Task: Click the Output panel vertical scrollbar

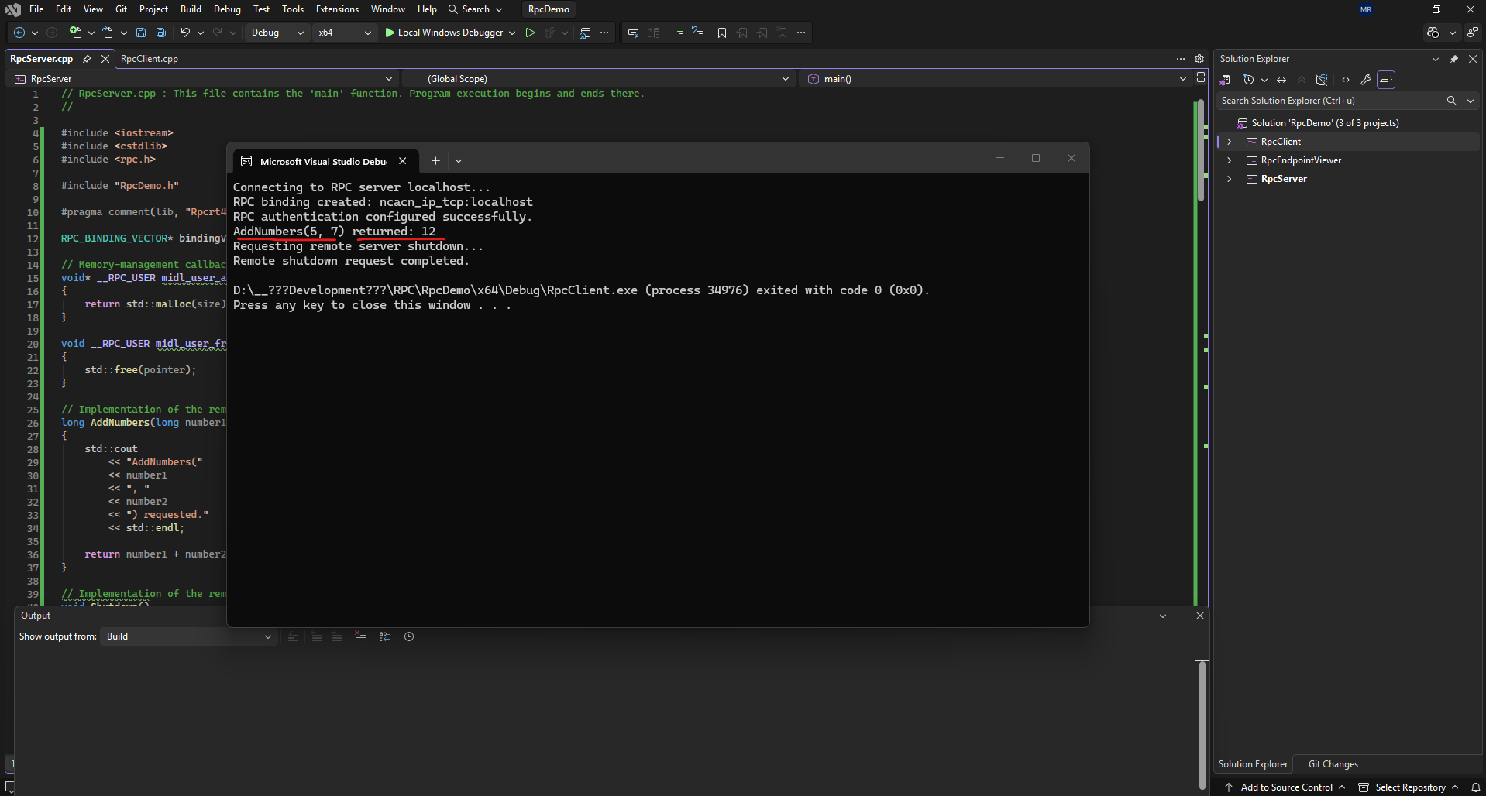Action: pyautogui.click(x=1202, y=724)
